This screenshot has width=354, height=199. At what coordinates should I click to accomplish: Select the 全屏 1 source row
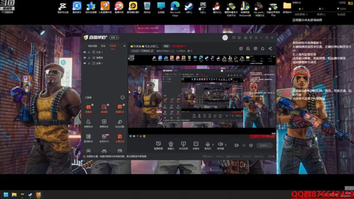(x=104, y=63)
